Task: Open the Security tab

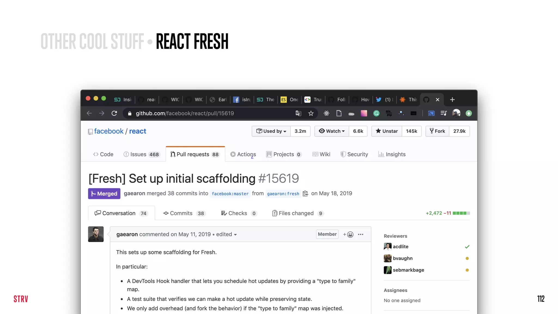Action: pyautogui.click(x=354, y=154)
